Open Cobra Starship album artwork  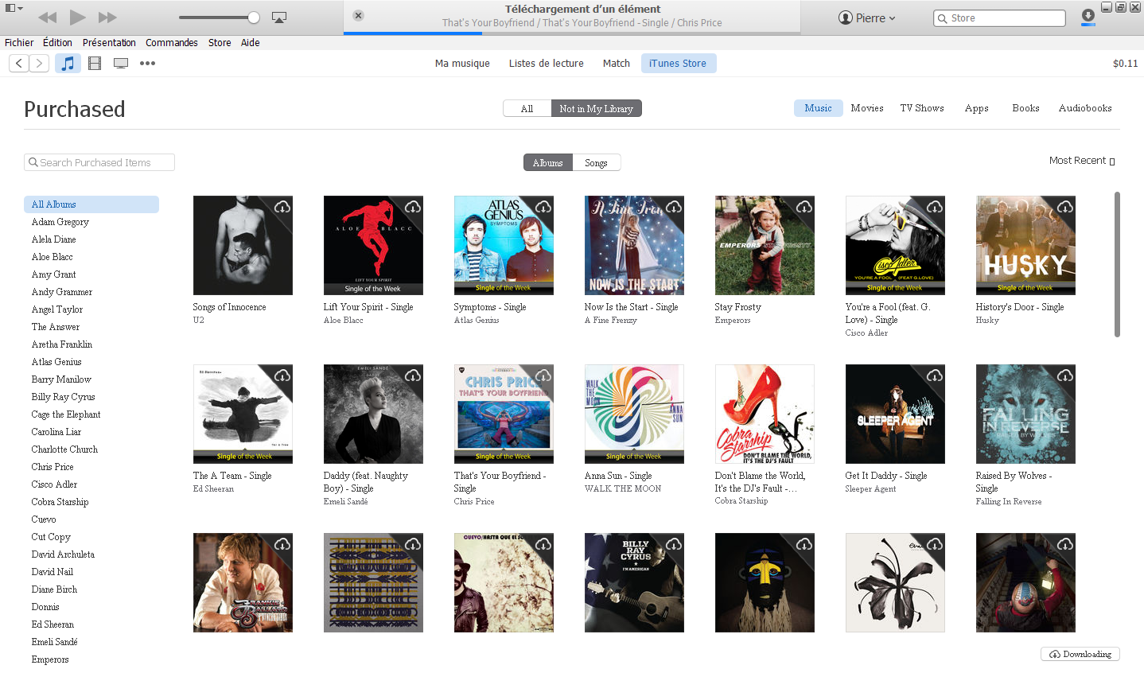(765, 414)
